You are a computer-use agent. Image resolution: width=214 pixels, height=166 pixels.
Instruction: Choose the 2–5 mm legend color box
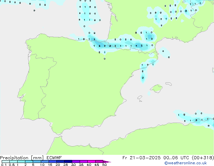pos(29,162)
